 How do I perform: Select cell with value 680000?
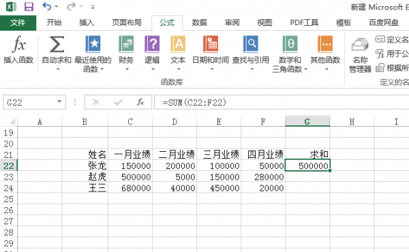pyautogui.click(x=130, y=187)
